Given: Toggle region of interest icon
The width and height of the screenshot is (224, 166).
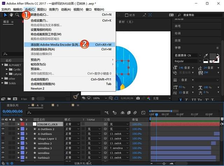Looking at the screenshot, I should 116,98.
